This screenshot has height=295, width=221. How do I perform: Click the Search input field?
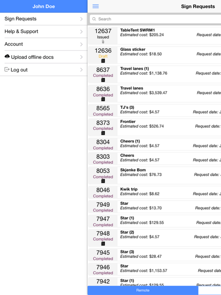point(155,19)
